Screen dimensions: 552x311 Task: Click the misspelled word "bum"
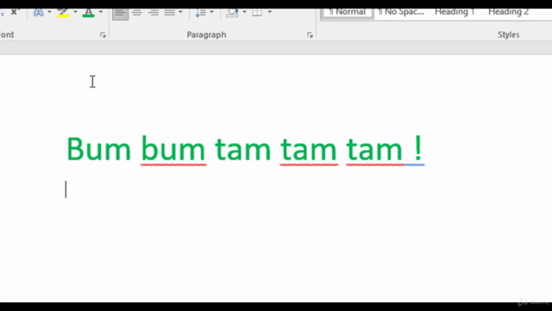[173, 149]
